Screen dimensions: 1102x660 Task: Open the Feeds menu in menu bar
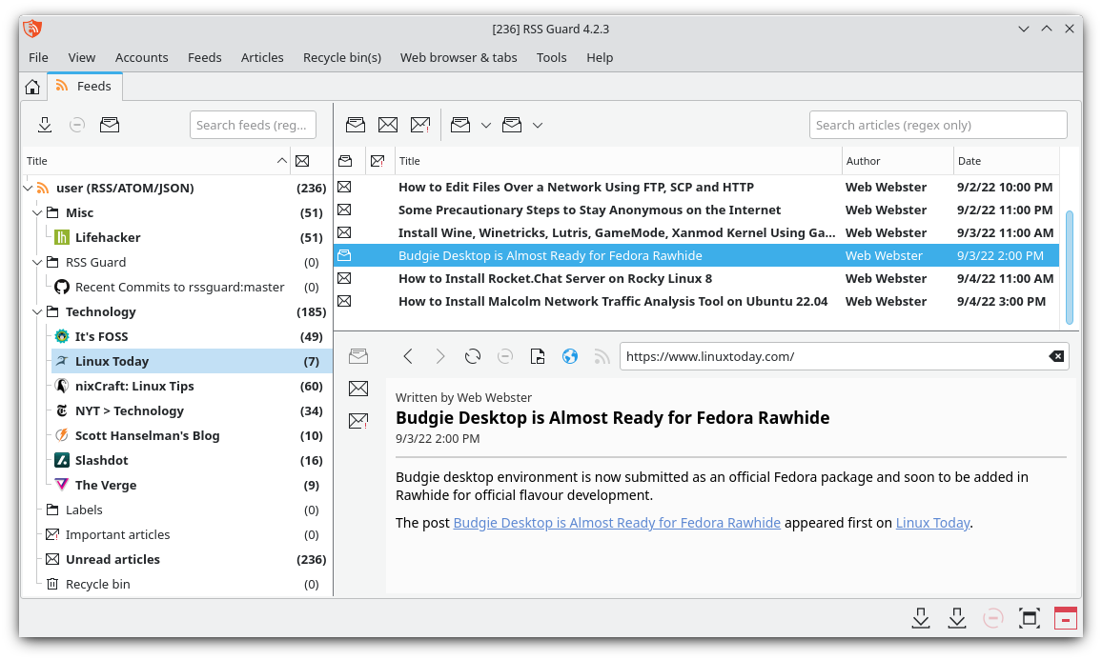[204, 57]
